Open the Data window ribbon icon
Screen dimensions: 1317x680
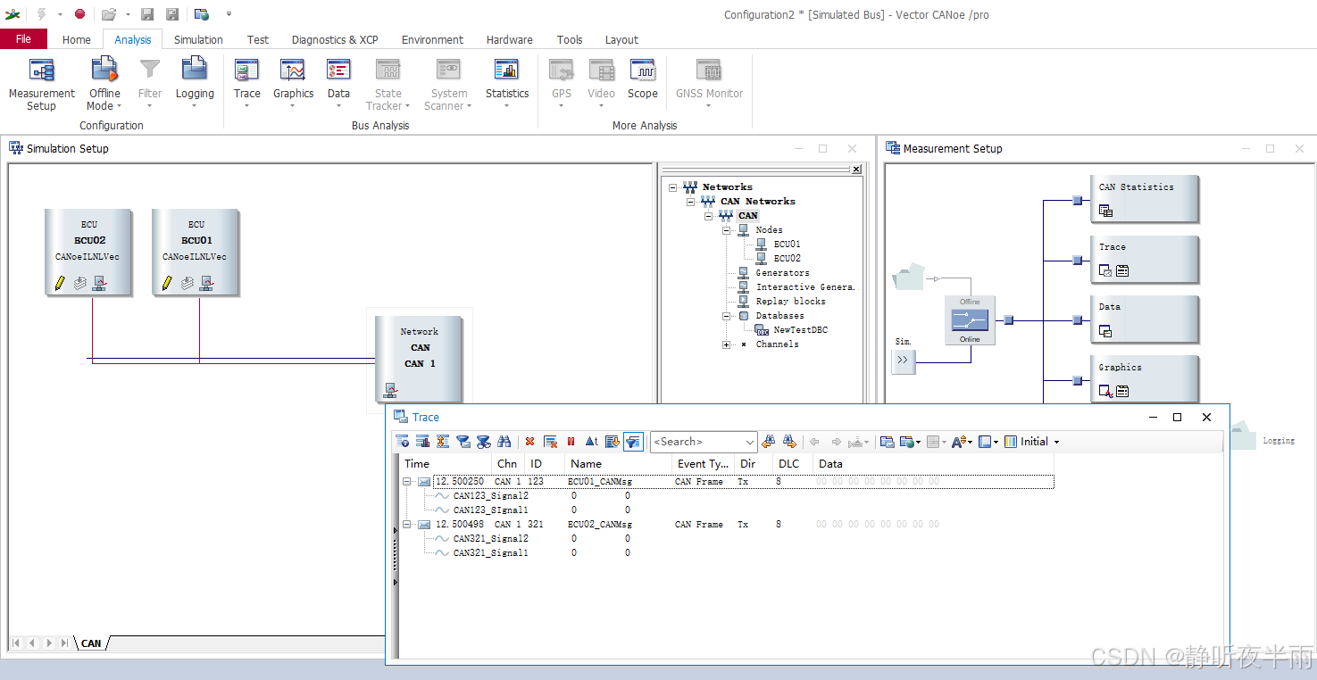[x=338, y=70]
